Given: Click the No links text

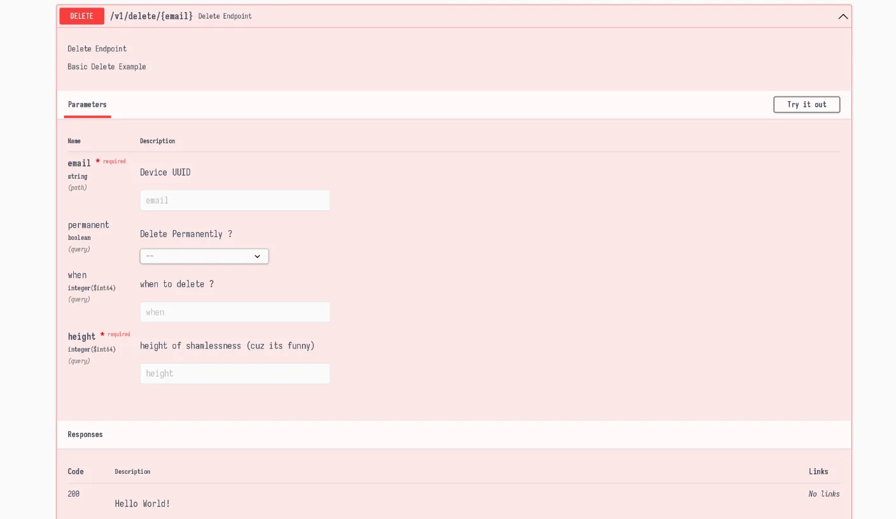Looking at the screenshot, I should pyautogui.click(x=823, y=494).
